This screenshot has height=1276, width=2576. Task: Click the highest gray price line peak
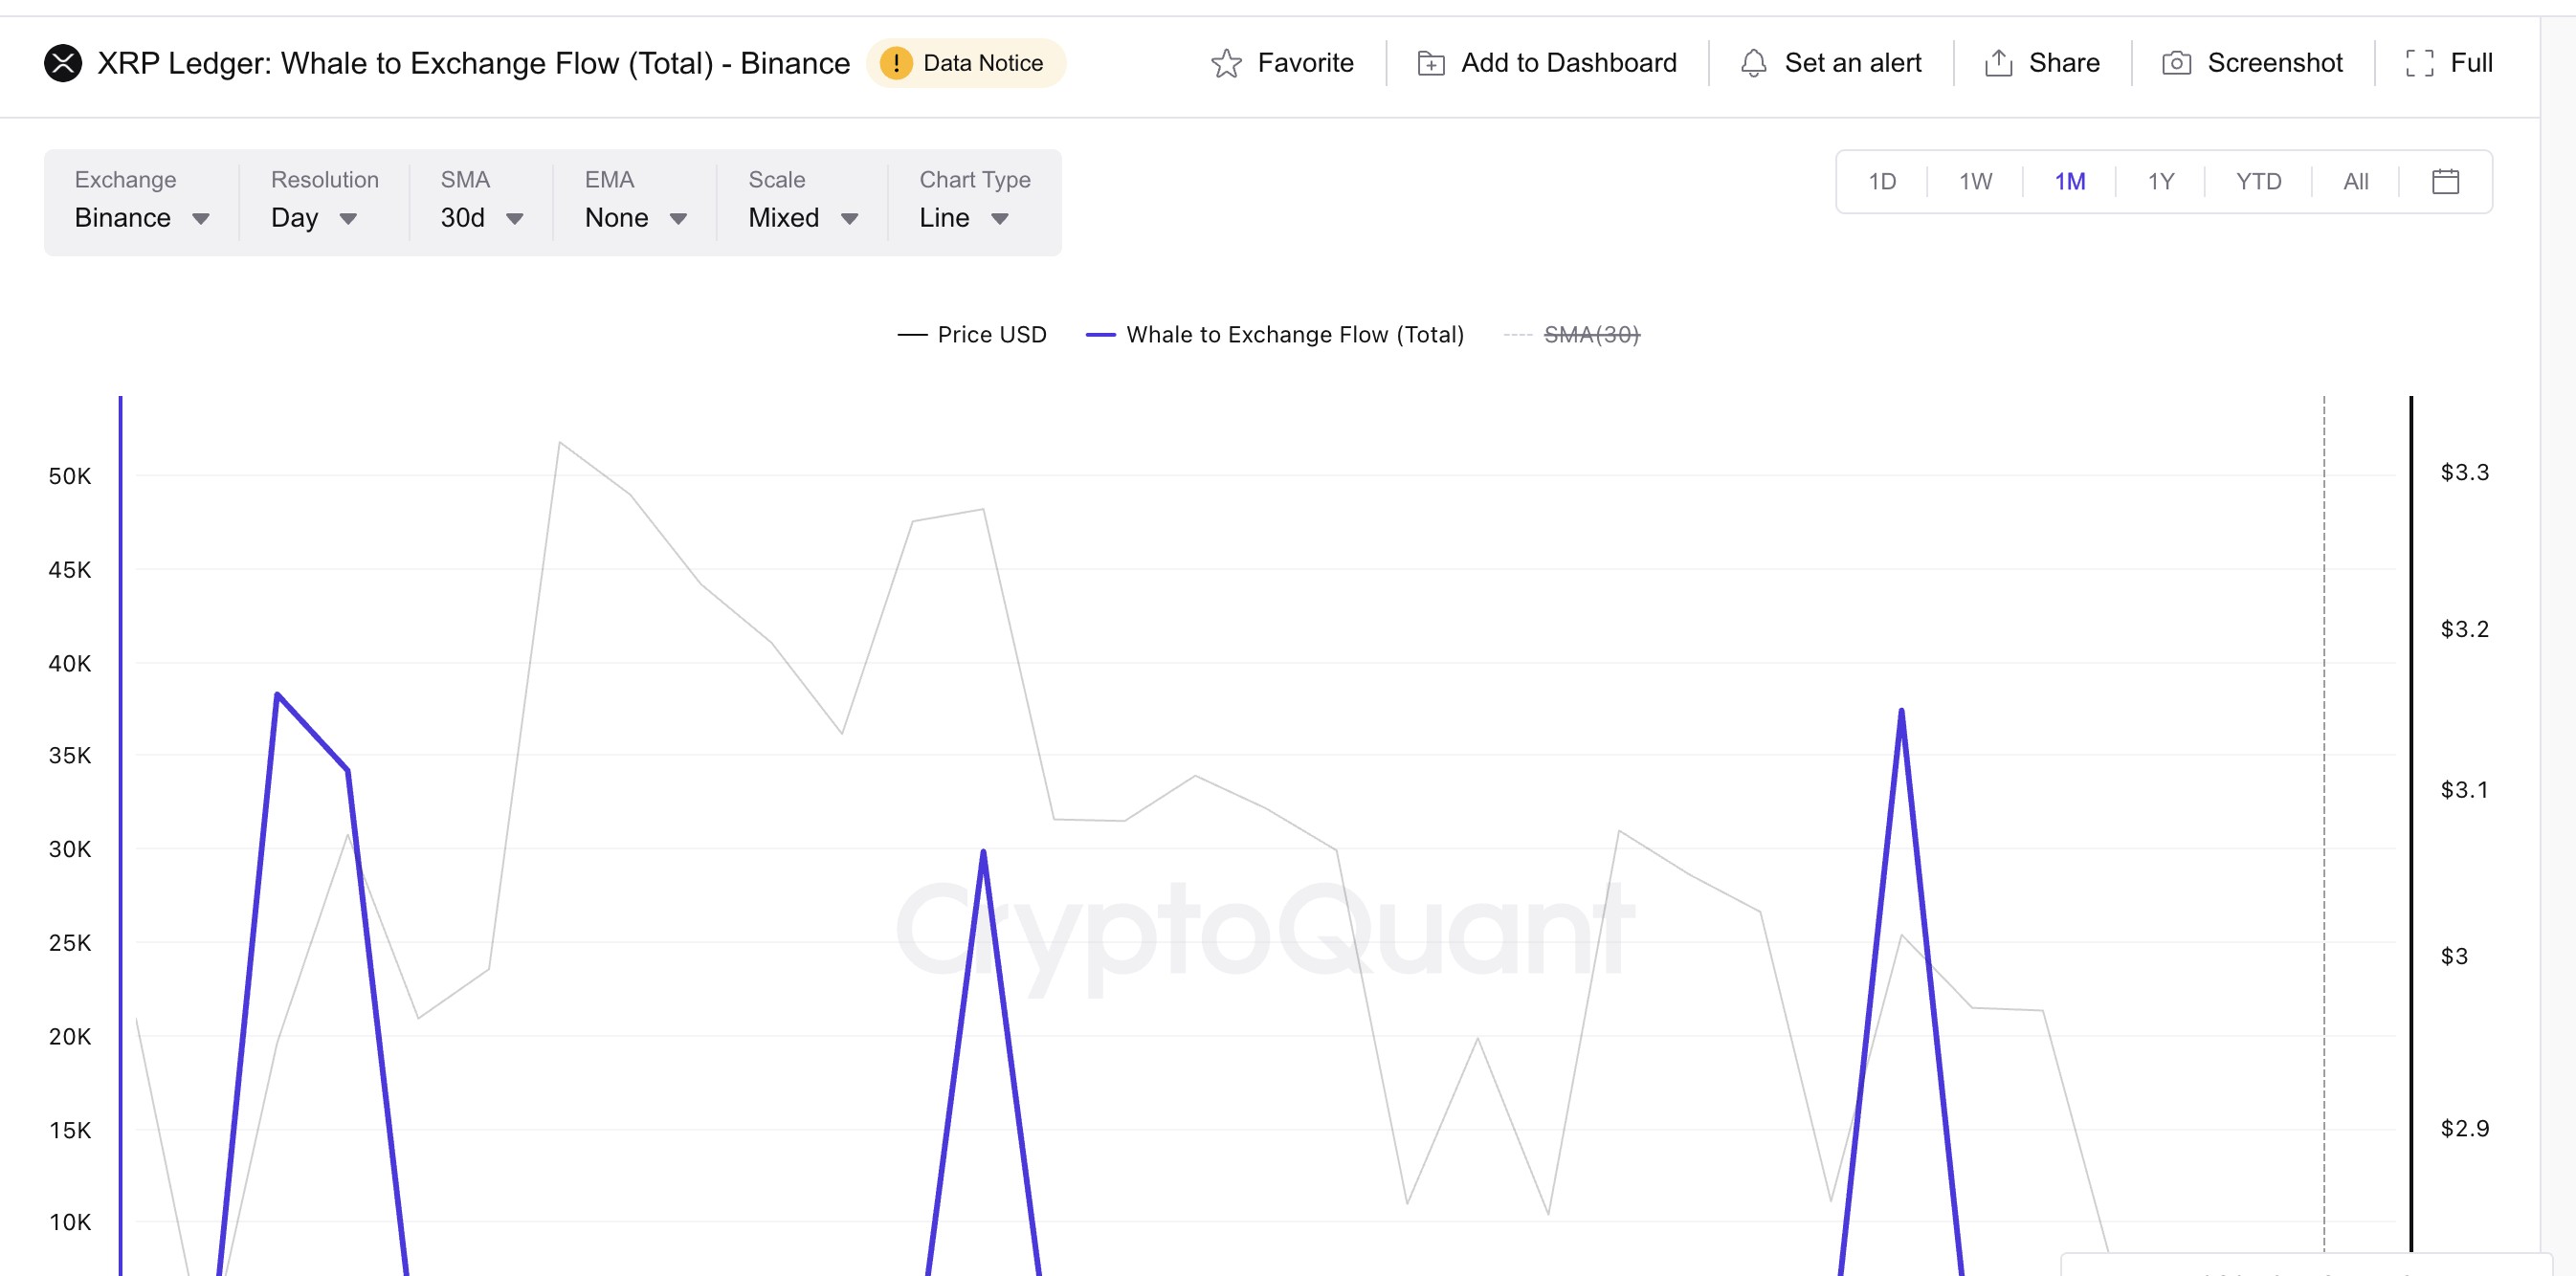tap(560, 442)
